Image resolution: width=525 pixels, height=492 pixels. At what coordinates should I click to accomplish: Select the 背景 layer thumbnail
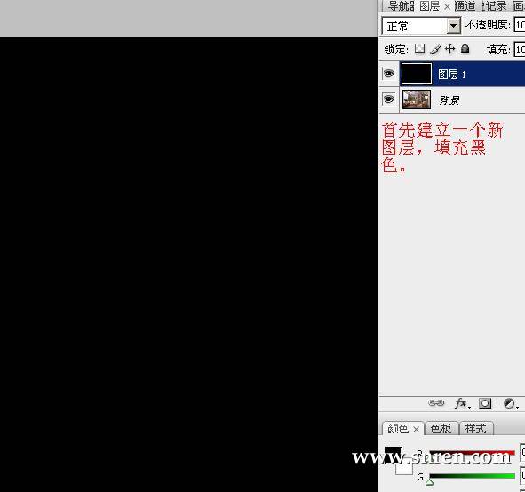point(417,99)
